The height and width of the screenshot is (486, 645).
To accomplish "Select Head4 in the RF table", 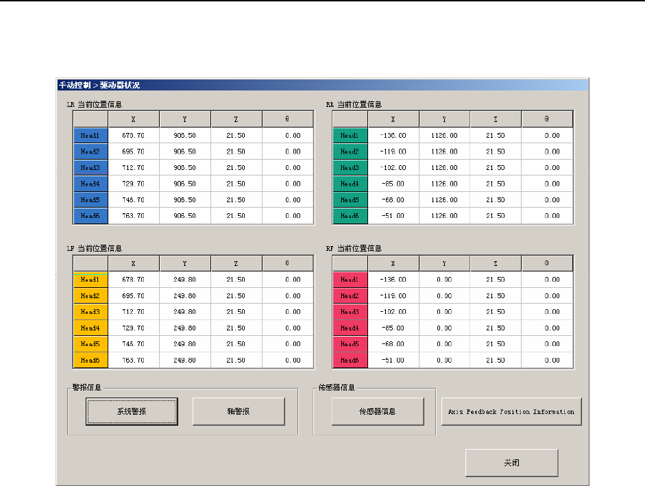I will (350, 328).
